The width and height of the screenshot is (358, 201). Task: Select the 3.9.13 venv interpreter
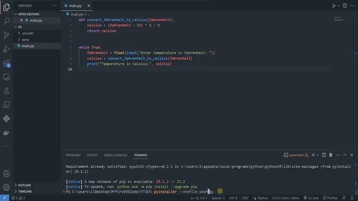tap(285, 198)
